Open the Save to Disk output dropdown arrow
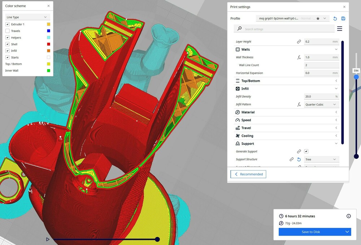Viewport: 361px width, 245px height. pyautogui.click(x=347, y=232)
